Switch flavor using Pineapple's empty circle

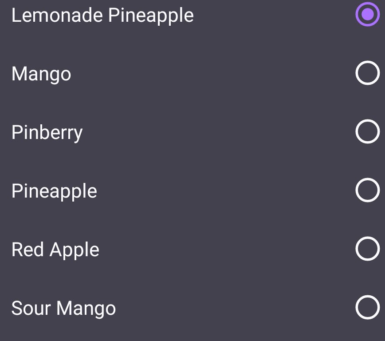pos(367,191)
